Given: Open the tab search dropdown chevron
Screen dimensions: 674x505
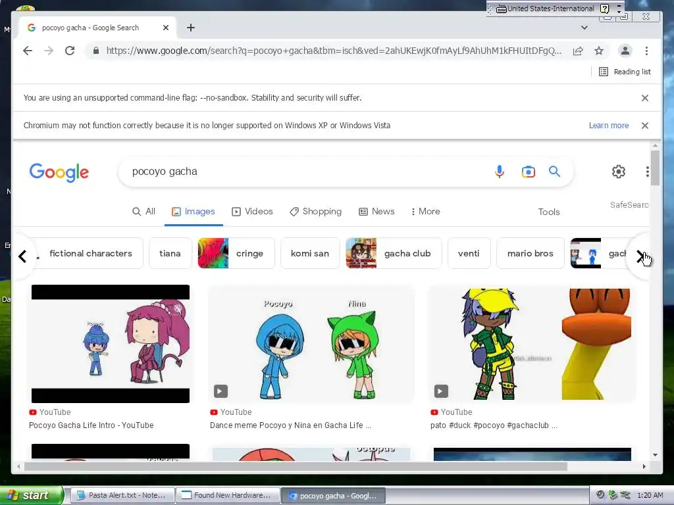Looking at the screenshot, I should (x=584, y=28).
